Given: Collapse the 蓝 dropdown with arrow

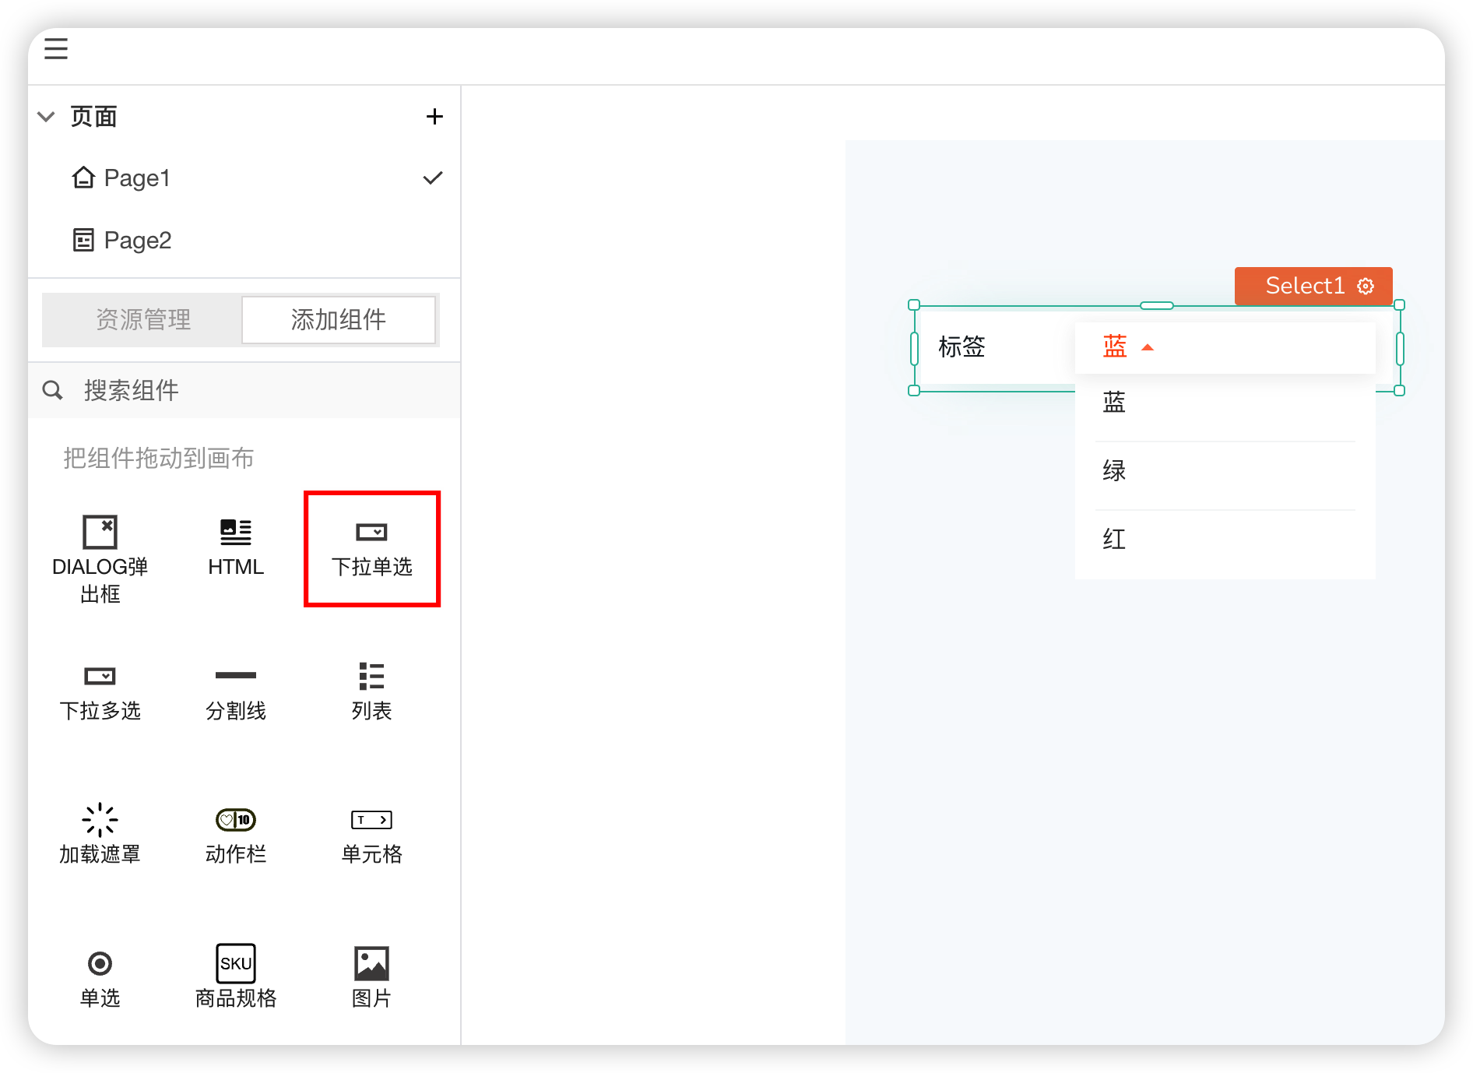Looking at the screenshot, I should tap(1148, 347).
